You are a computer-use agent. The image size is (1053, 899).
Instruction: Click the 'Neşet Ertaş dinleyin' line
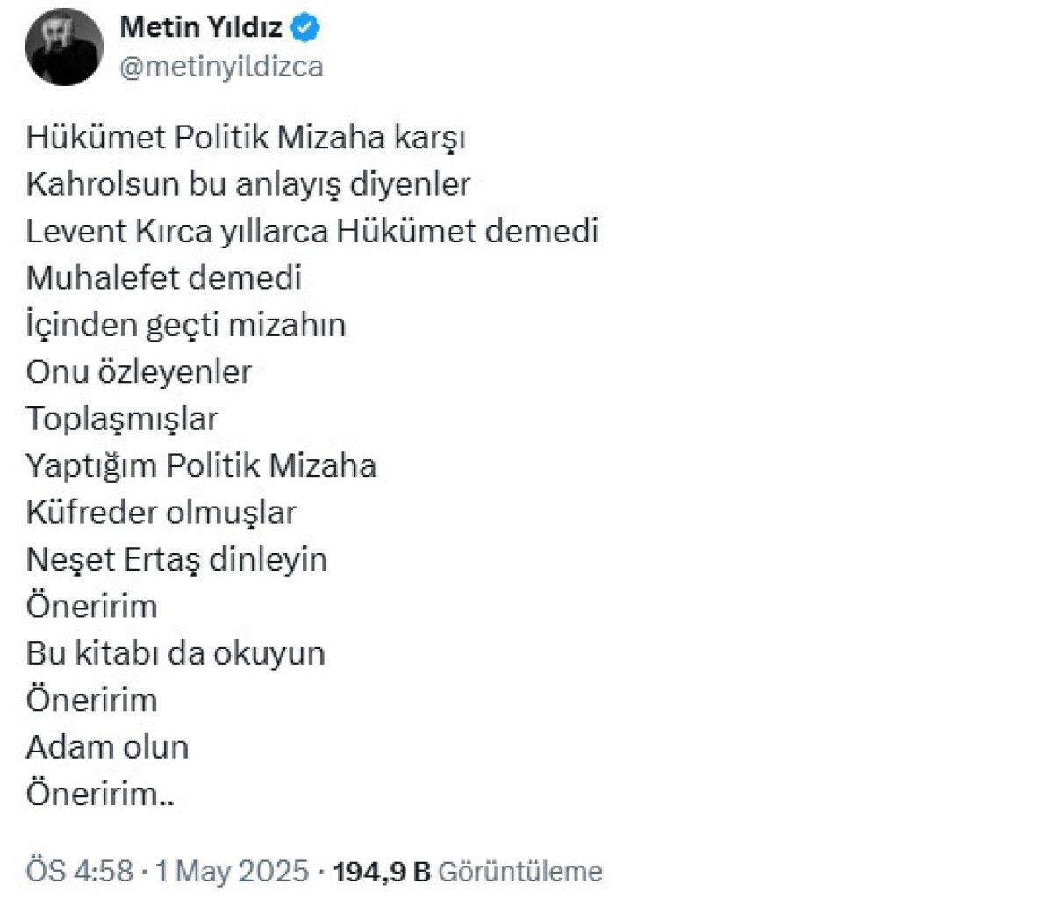(x=176, y=559)
